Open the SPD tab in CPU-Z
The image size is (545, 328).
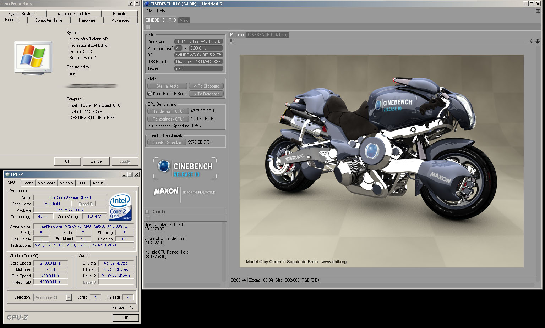(x=81, y=183)
